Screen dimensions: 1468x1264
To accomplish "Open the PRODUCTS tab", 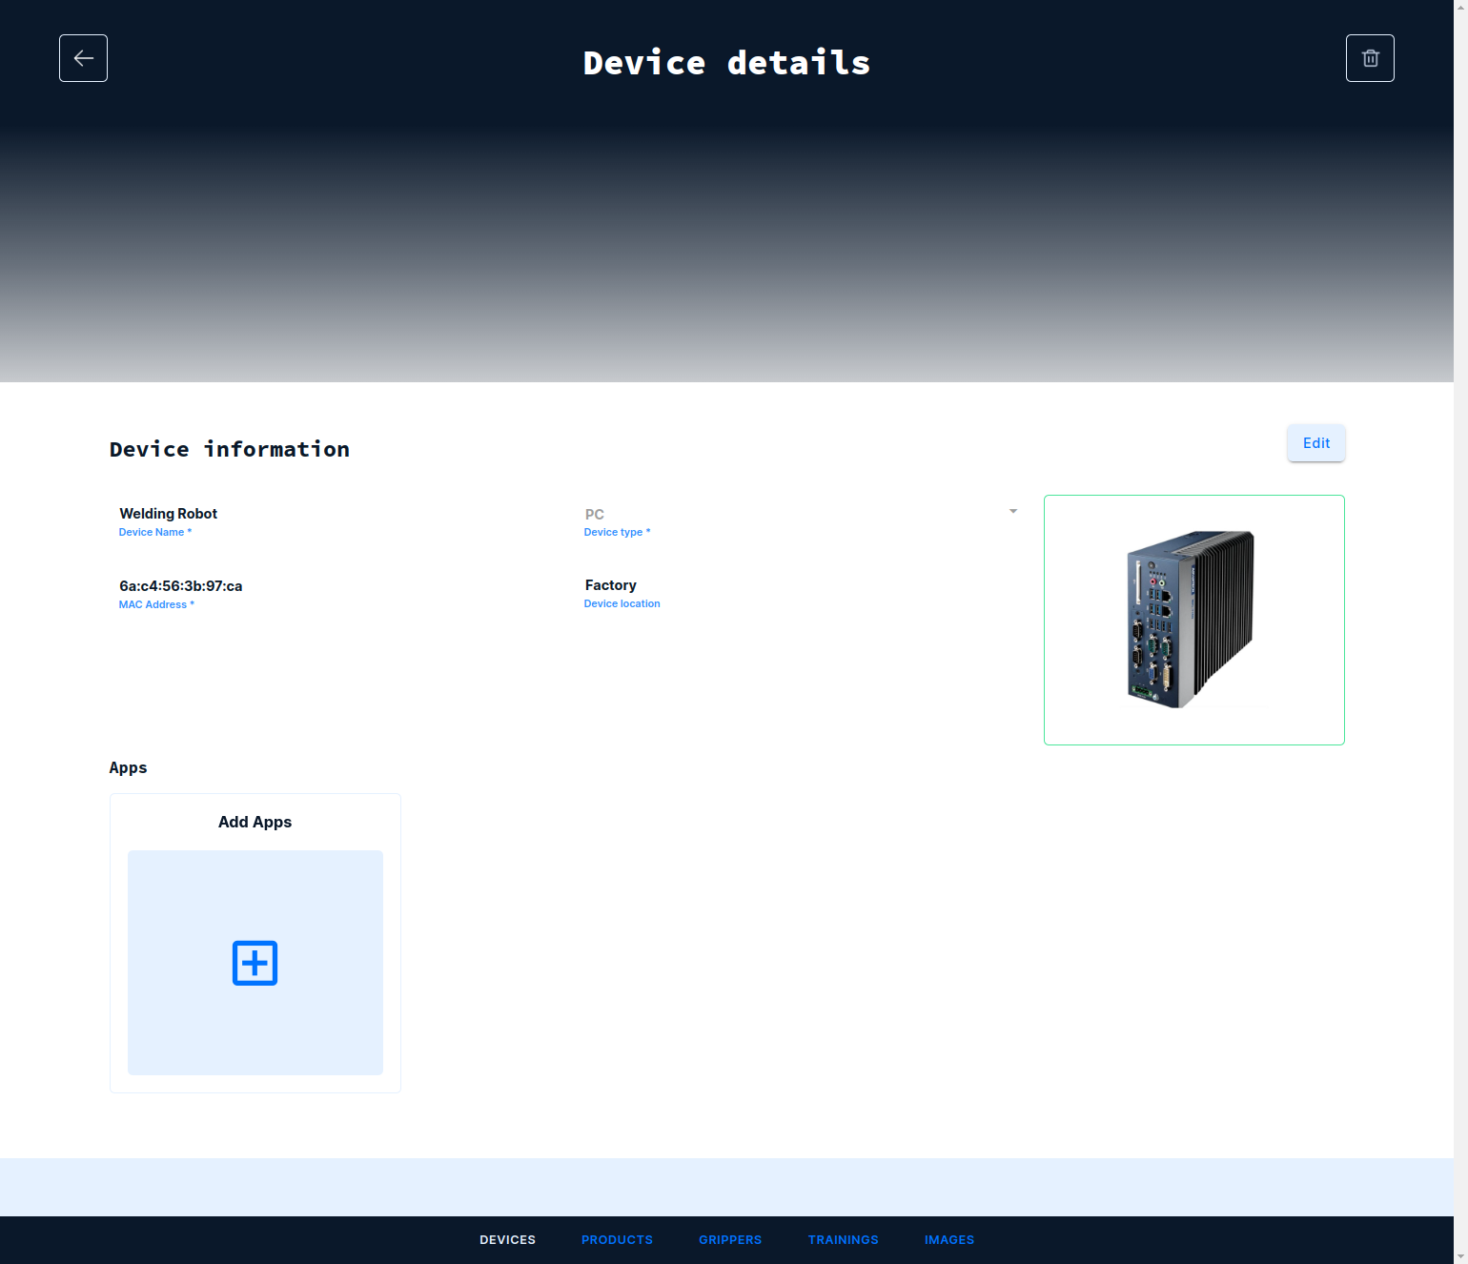I will 617,1240.
